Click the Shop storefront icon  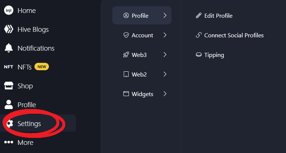(9, 86)
